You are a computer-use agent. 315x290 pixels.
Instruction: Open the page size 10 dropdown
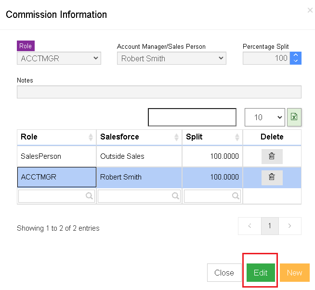tap(264, 117)
